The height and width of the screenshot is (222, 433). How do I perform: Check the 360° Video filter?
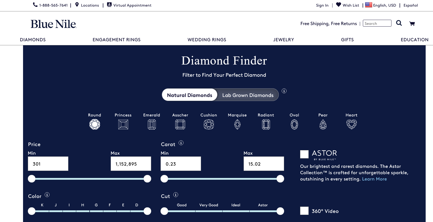(304, 211)
